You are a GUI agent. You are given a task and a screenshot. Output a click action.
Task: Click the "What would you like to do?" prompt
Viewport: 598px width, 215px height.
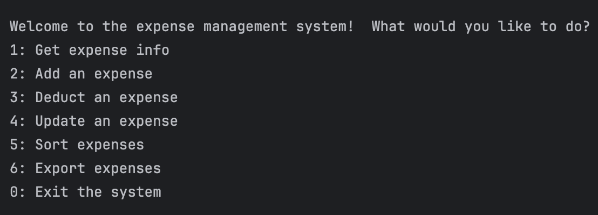coord(480,26)
